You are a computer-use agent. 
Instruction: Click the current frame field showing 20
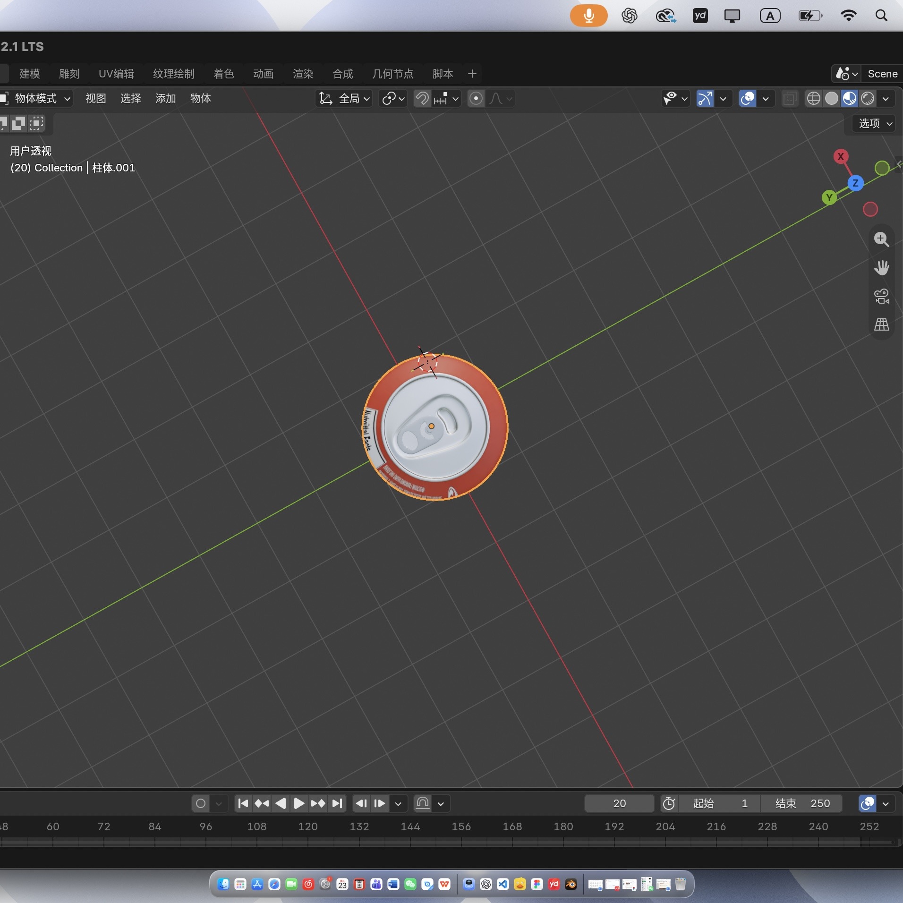(619, 803)
